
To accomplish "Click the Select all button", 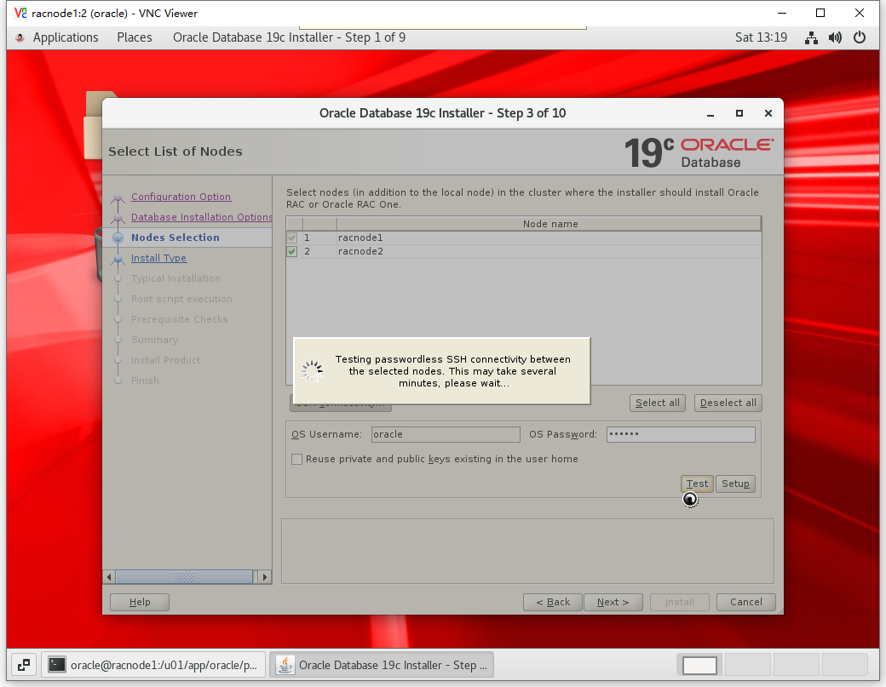I will click(658, 403).
